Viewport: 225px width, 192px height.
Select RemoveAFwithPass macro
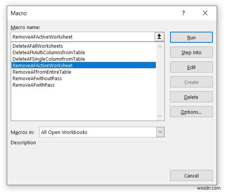click(x=84, y=85)
